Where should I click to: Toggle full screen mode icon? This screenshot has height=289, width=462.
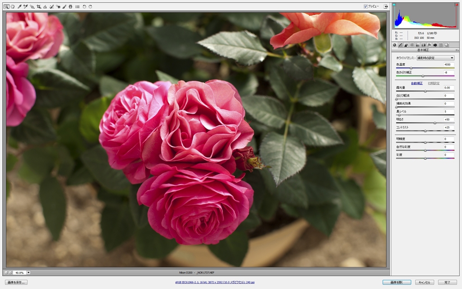tap(386, 7)
